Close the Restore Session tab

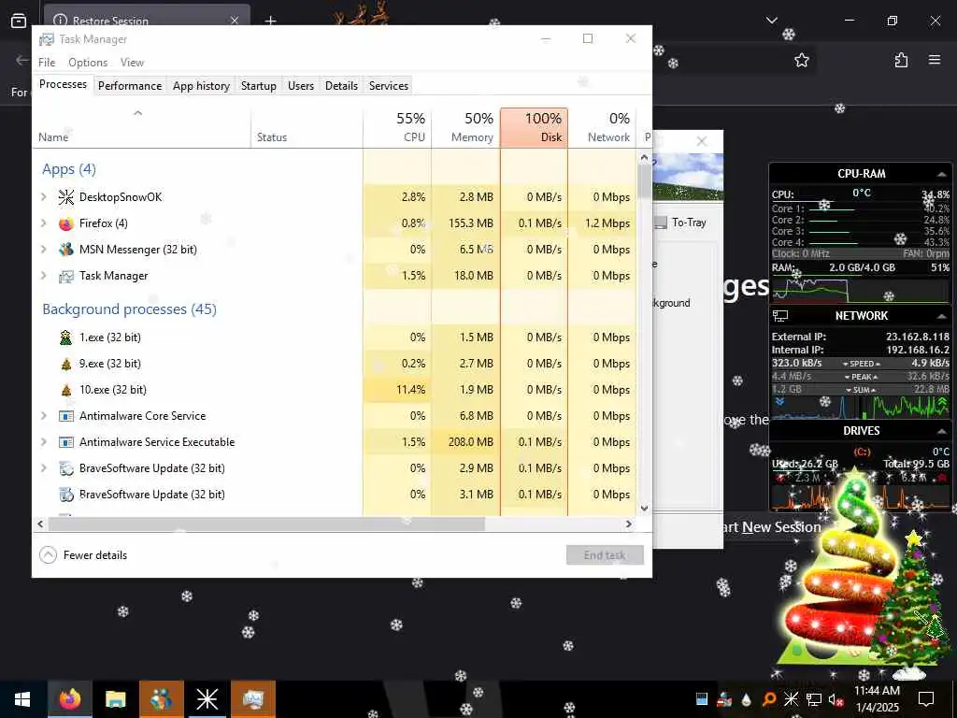tap(235, 21)
